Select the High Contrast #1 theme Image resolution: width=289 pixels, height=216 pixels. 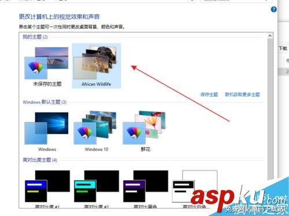coord(47,186)
